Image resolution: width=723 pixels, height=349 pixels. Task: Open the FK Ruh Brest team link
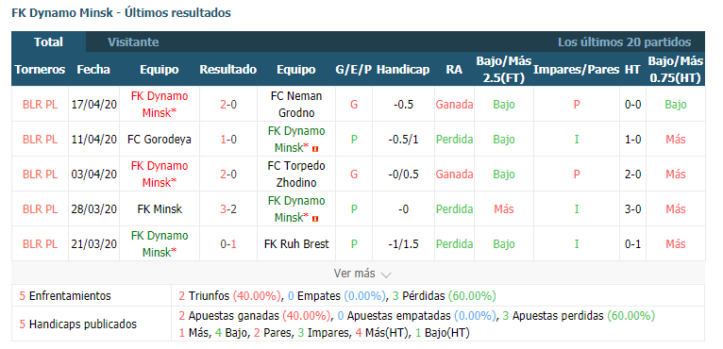point(296,244)
